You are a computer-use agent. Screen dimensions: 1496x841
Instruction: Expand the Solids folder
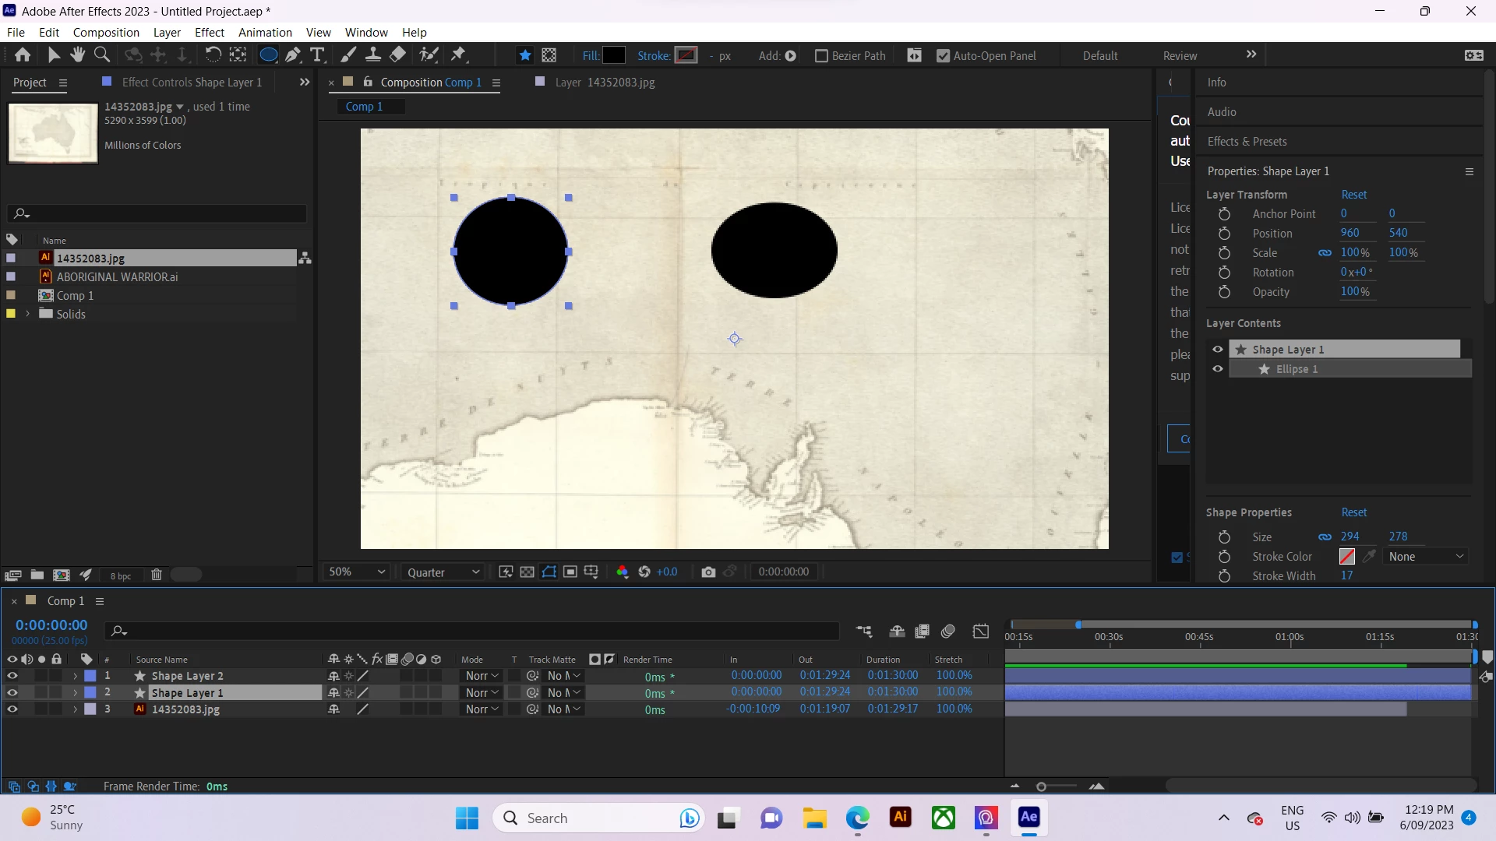tap(28, 314)
